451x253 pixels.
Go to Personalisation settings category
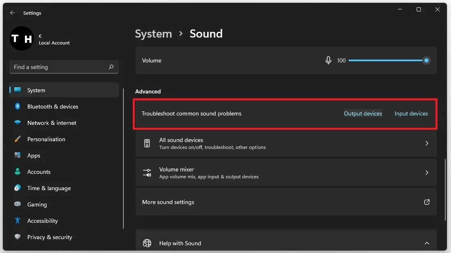point(46,139)
